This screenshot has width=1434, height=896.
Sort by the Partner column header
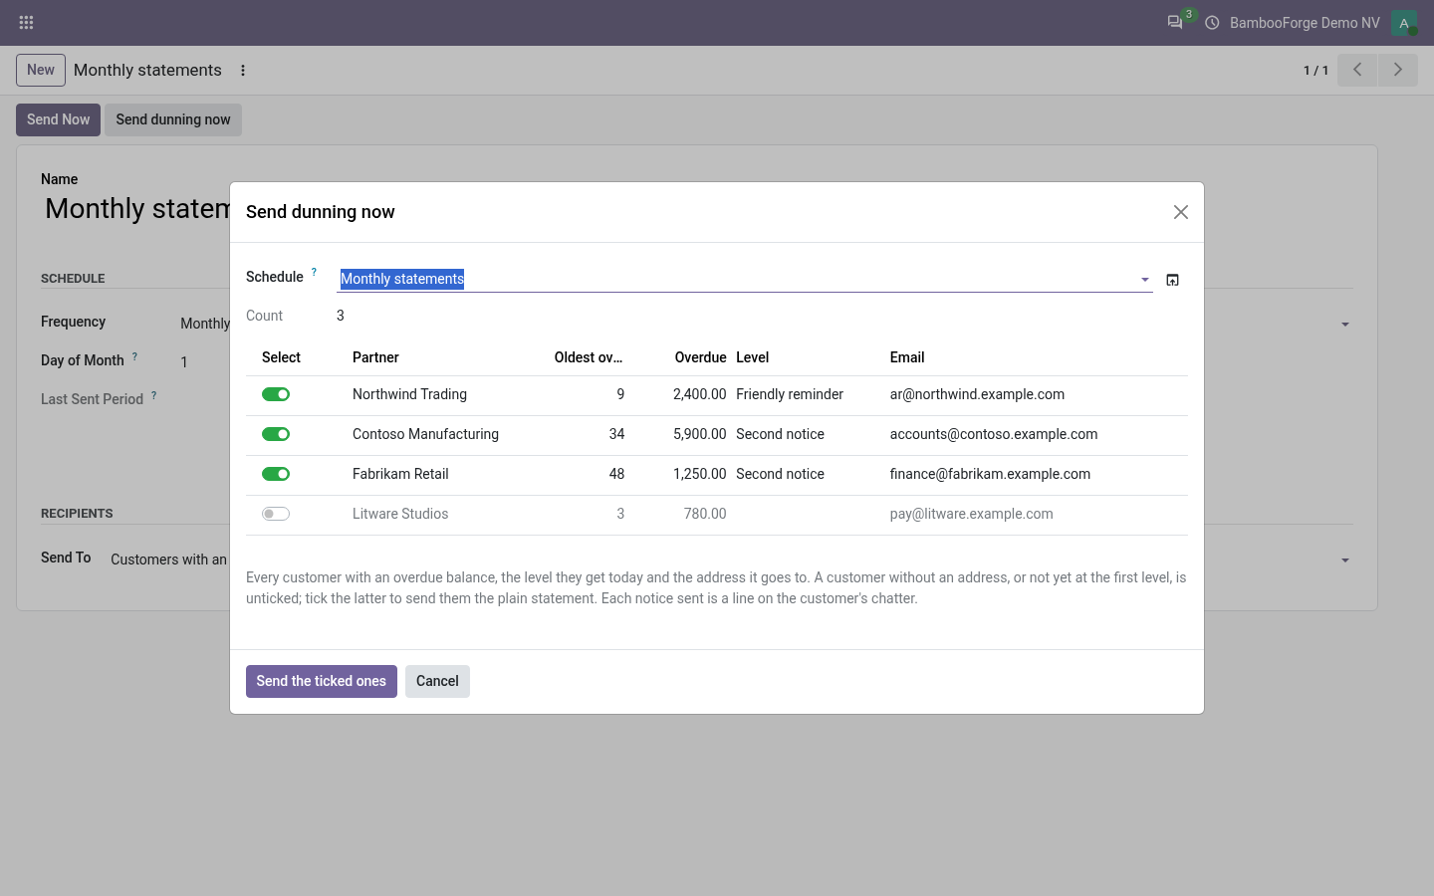coord(375,357)
